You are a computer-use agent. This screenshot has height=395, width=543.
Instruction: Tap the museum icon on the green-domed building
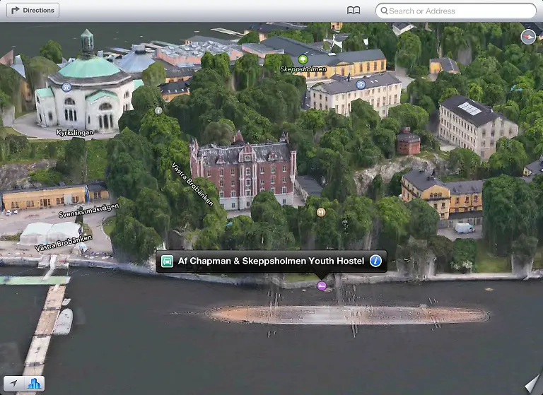[66, 87]
